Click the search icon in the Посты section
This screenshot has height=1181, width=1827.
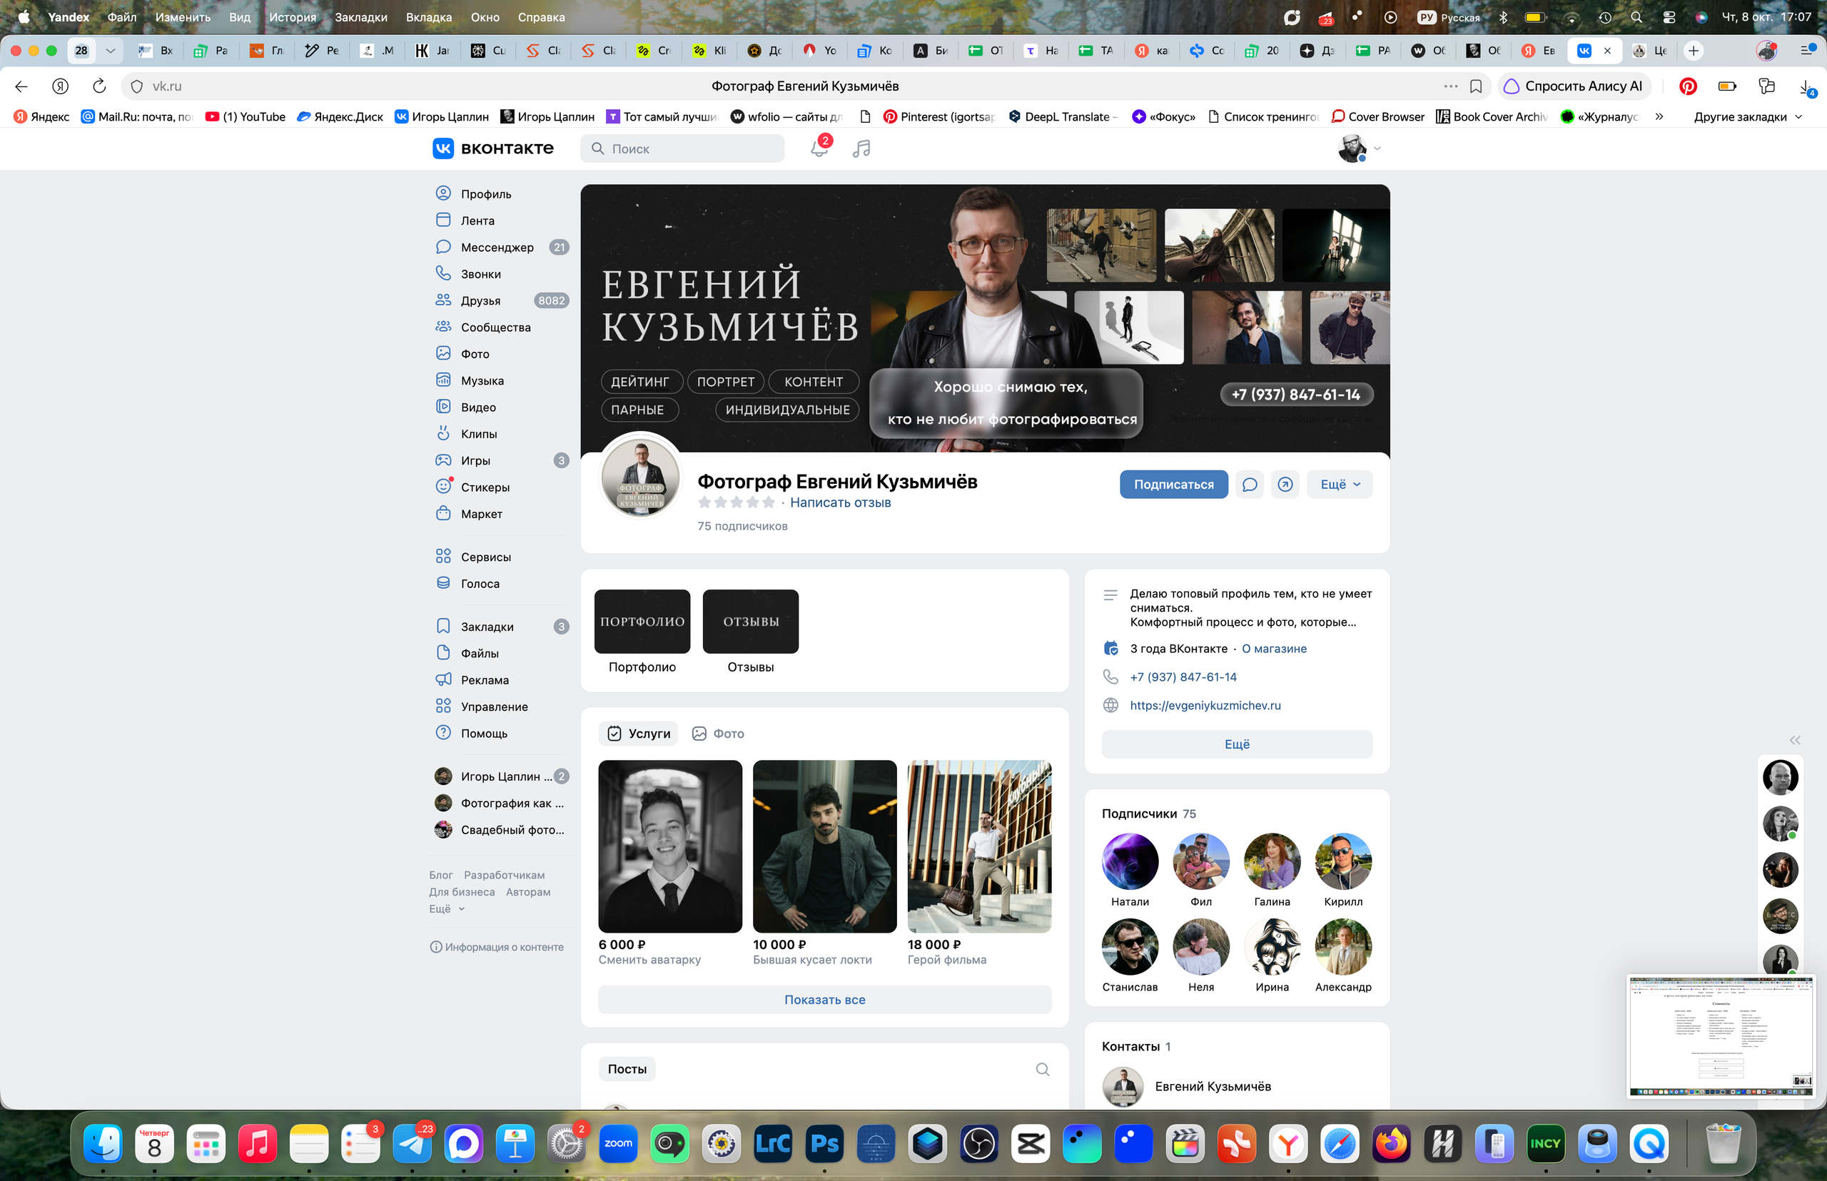point(1043,1069)
